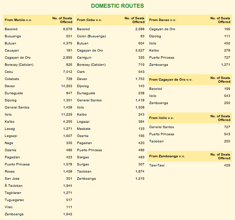This screenshot has height=220, width=235.
Task: Click Busuanga in the Manila list
Action: click(x=13, y=36)
